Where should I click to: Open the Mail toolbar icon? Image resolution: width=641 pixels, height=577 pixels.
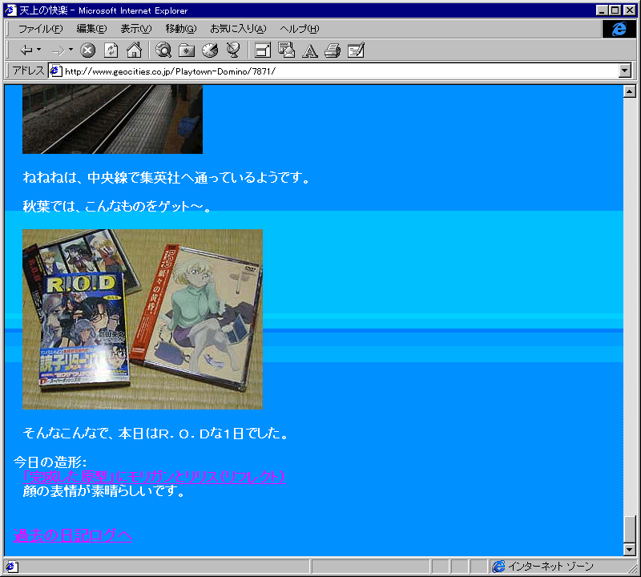(x=286, y=50)
